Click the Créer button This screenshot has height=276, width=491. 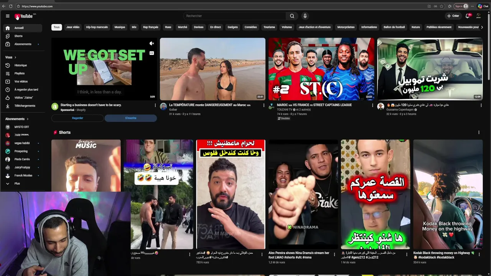point(453,16)
